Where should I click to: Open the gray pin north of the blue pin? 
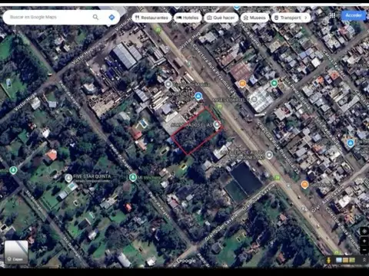(x=168, y=84)
